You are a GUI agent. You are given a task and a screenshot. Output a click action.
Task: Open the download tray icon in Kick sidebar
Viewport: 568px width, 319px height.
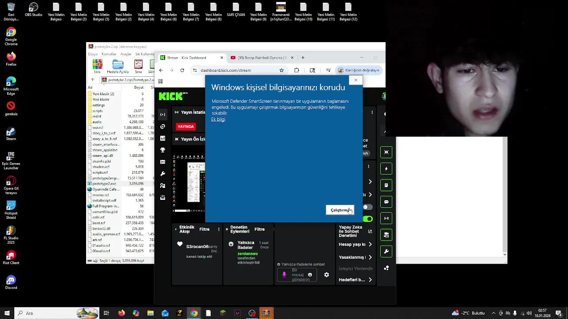point(162,198)
